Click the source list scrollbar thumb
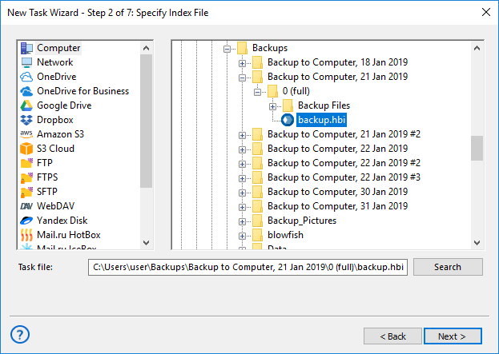499x354 pixels. tap(146, 121)
